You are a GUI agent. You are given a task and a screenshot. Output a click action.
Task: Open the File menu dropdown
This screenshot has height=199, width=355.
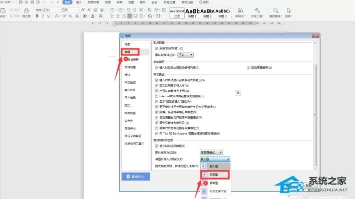[8, 2]
